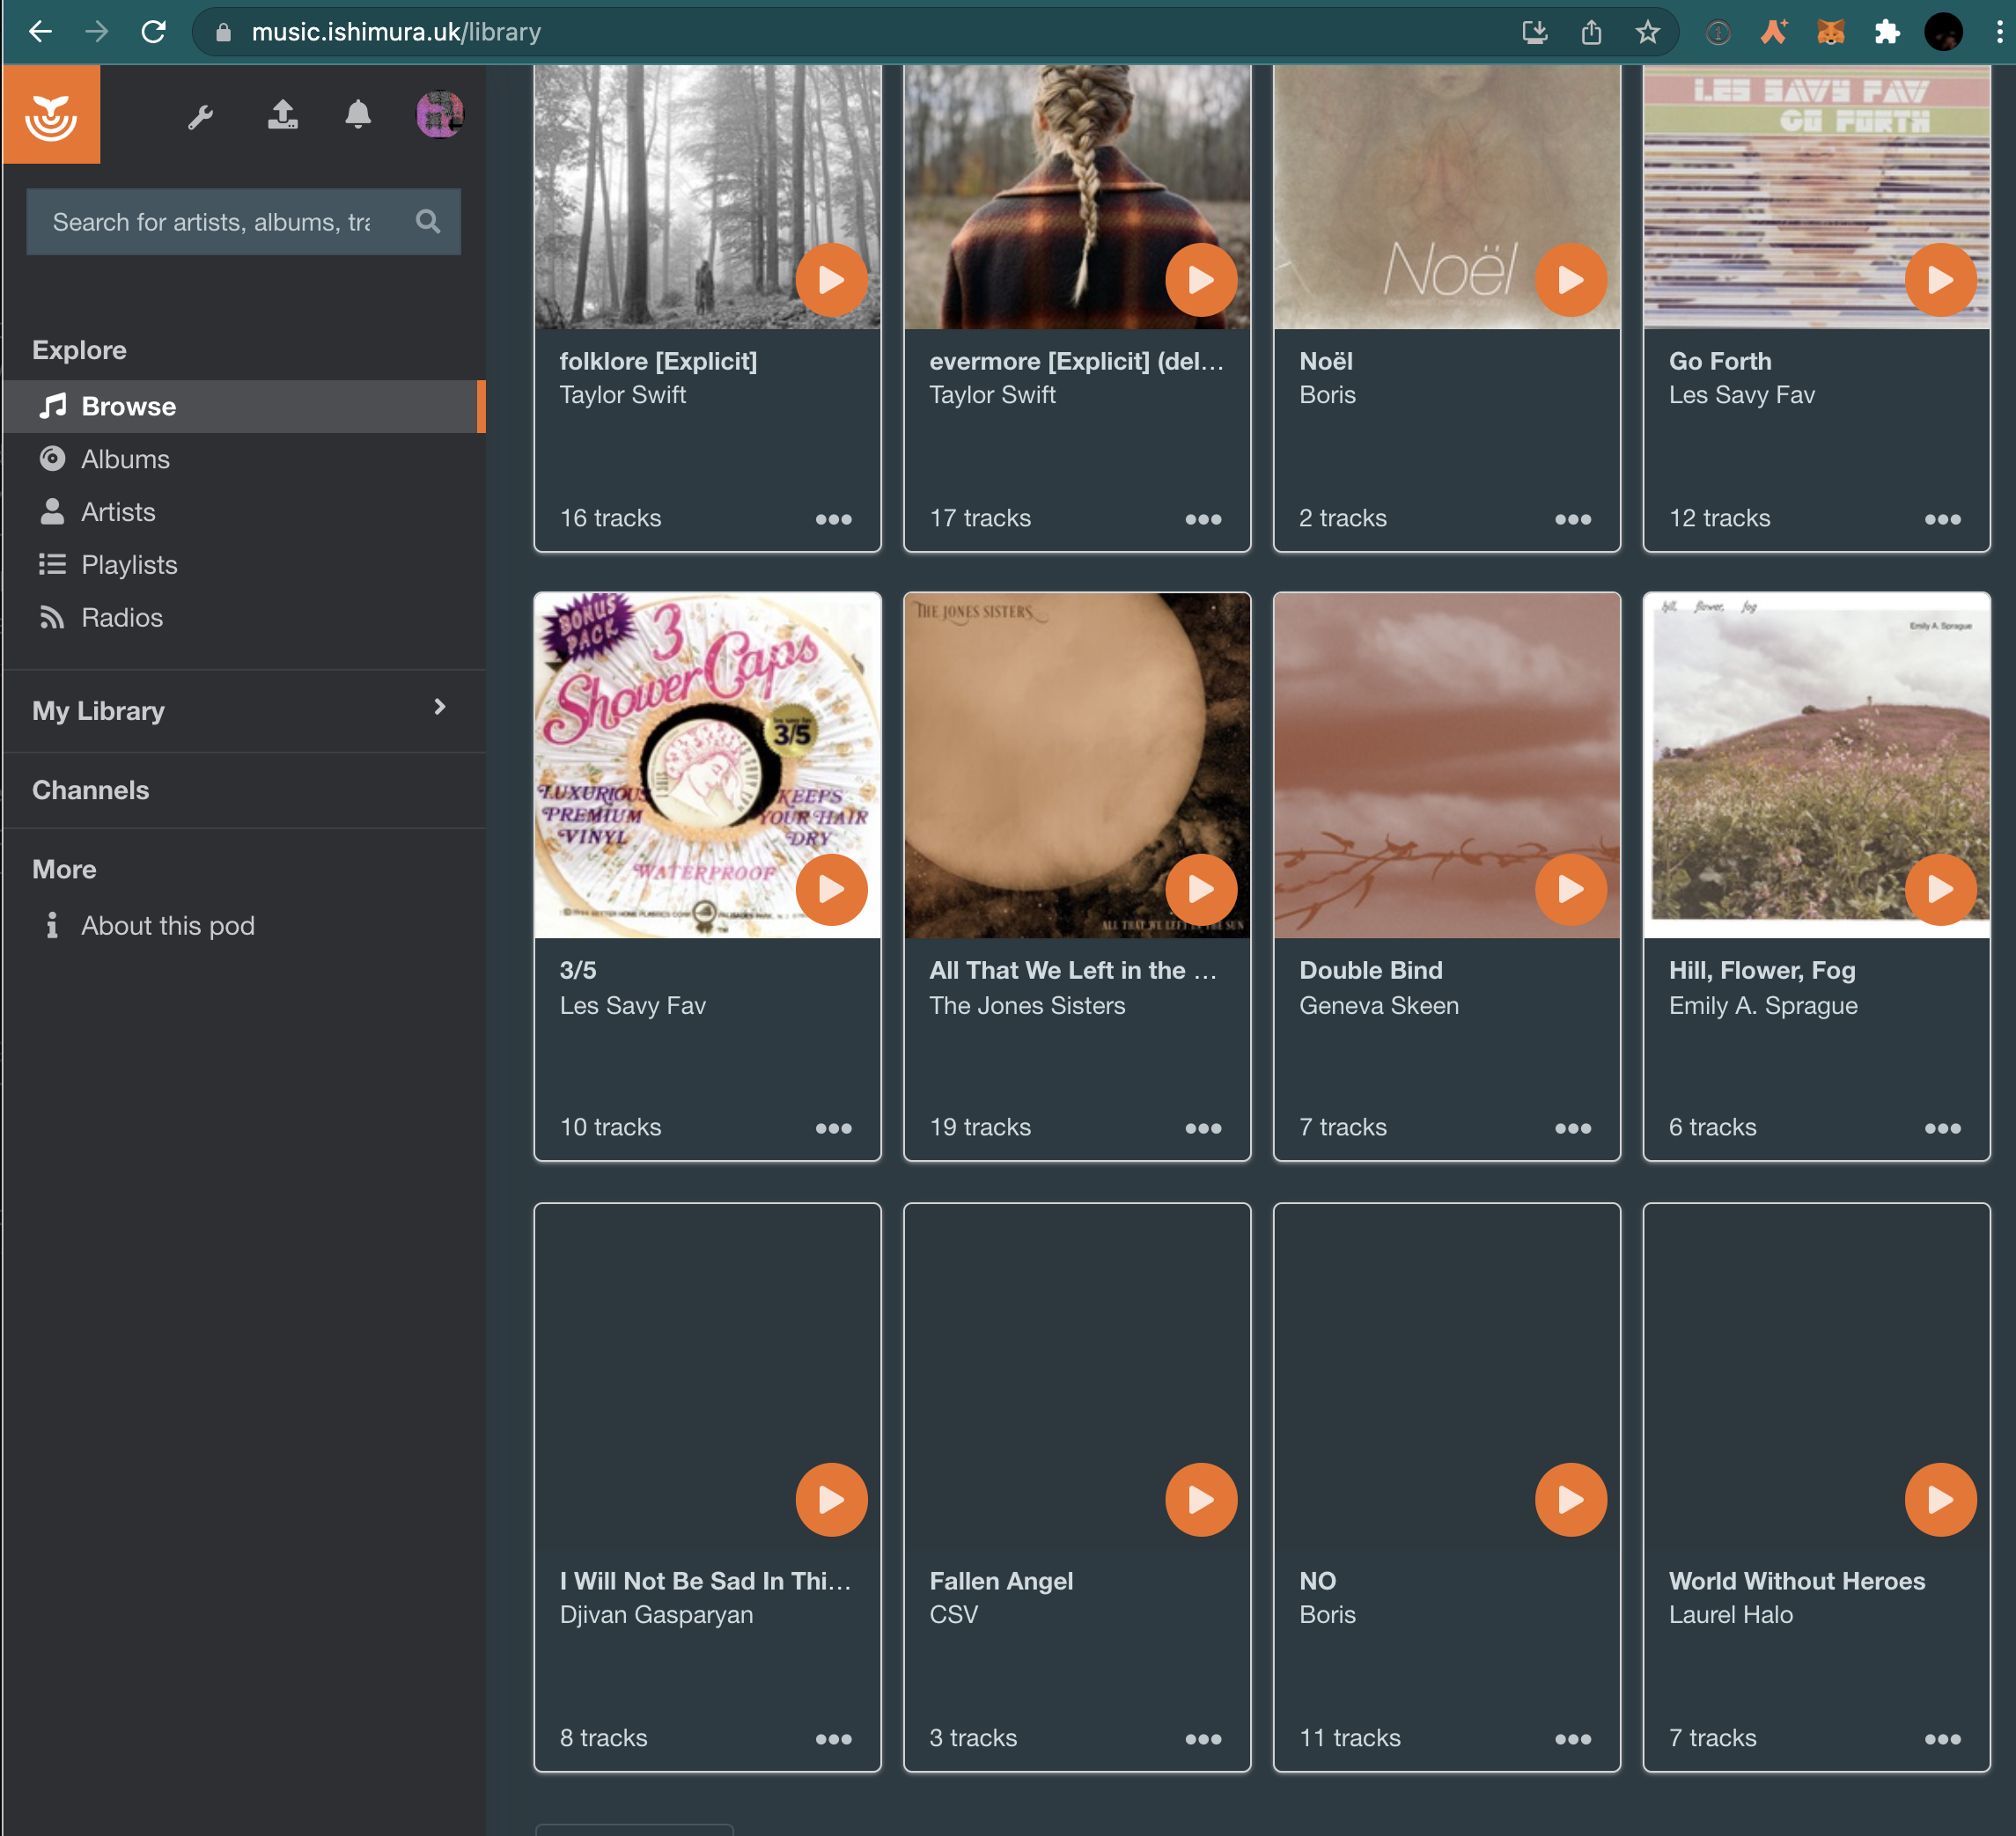Play the Double Bind album
This screenshot has width=2016, height=1836.
tap(1571, 889)
